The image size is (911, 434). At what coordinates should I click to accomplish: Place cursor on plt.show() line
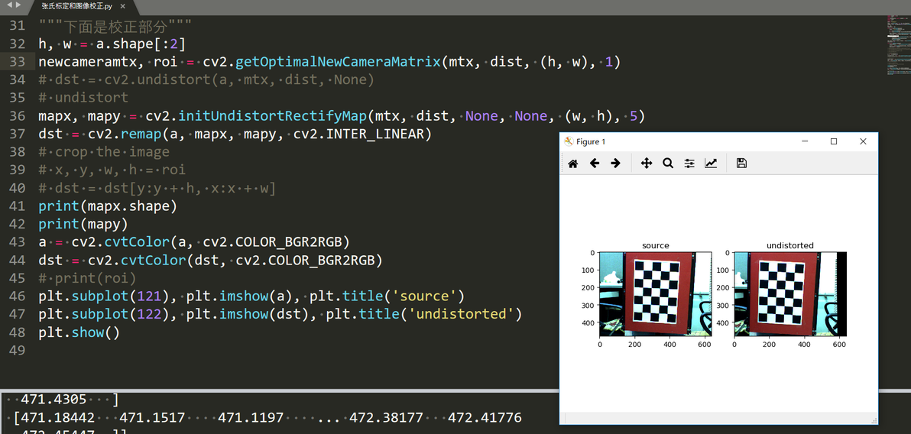coord(79,332)
